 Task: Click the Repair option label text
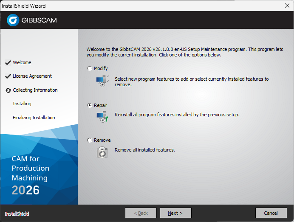coord(101,105)
